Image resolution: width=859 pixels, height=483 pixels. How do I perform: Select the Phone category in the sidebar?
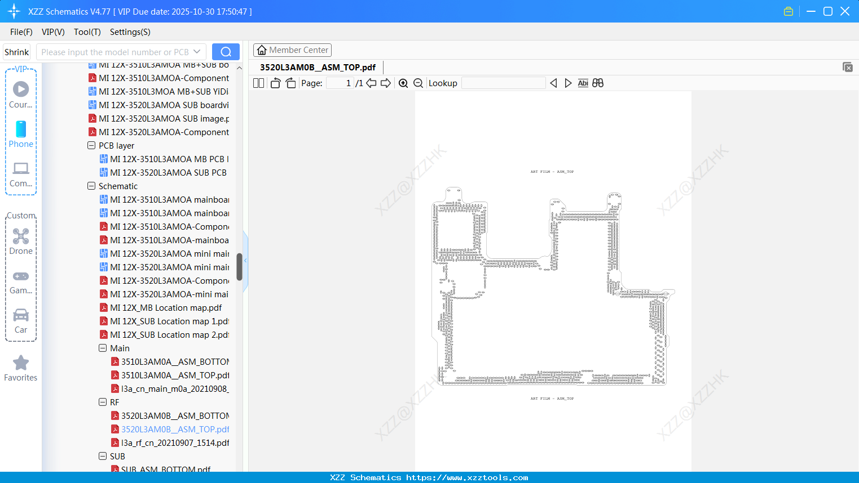(x=21, y=135)
